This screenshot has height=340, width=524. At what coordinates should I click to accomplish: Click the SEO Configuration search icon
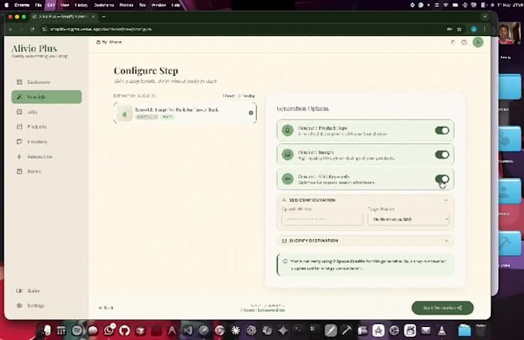click(284, 200)
